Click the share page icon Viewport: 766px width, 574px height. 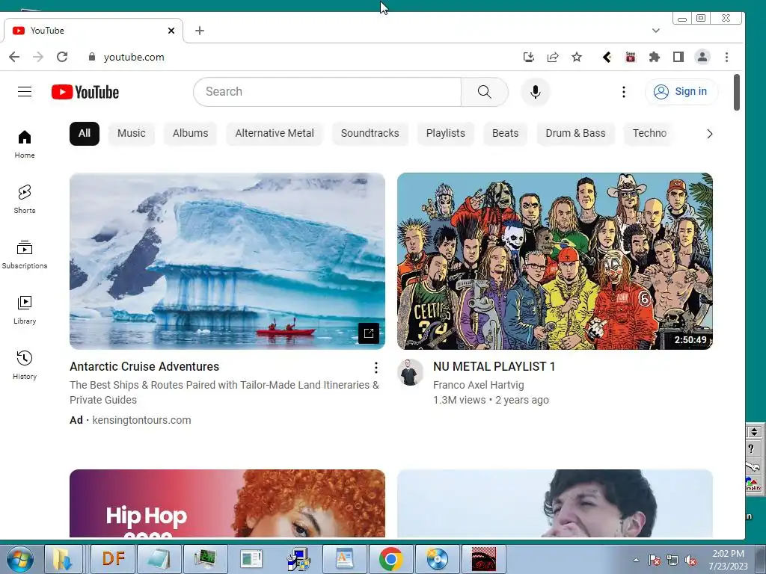coord(553,57)
